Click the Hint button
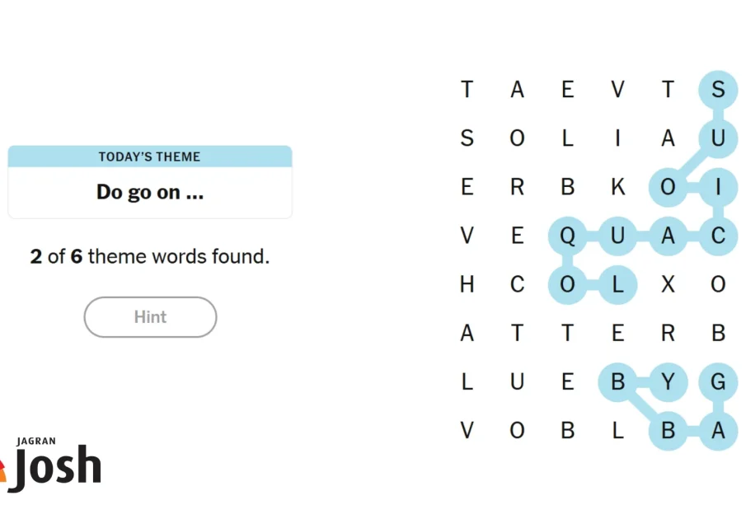 [150, 317]
